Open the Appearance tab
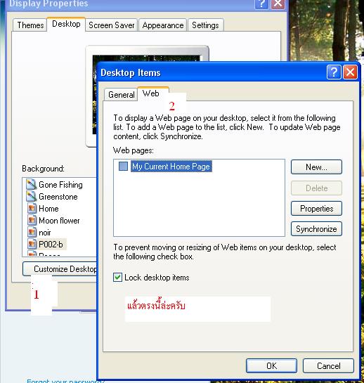This screenshot has width=364, height=383. point(163,25)
